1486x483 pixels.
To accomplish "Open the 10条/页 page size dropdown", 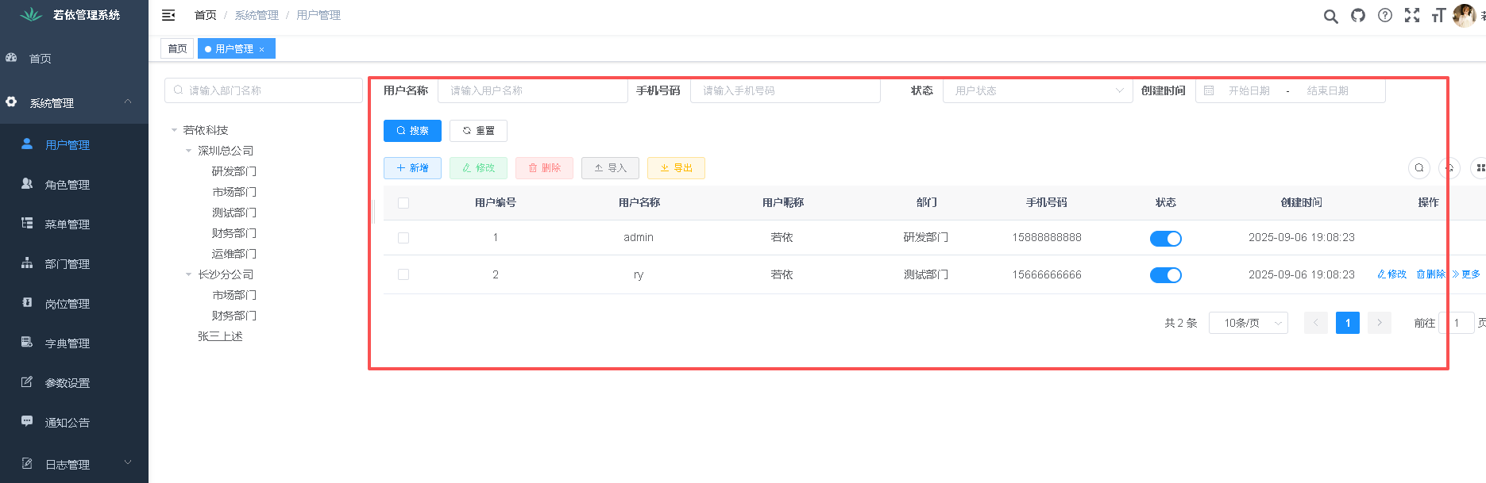I will point(1248,323).
